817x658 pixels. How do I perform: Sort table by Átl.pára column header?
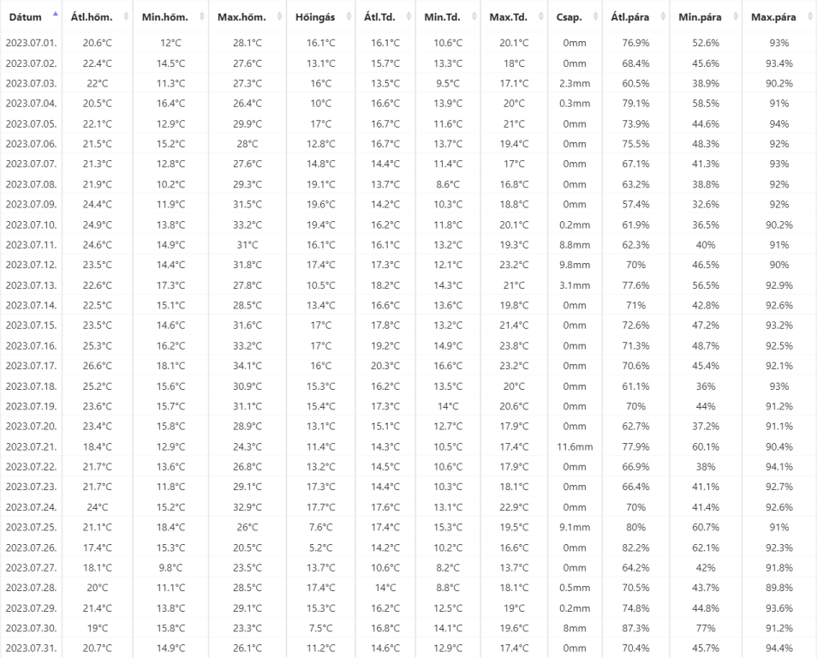coord(629,17)
